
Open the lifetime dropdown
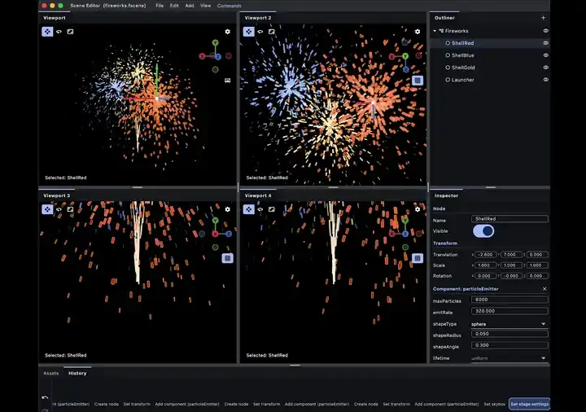point(509,358)
